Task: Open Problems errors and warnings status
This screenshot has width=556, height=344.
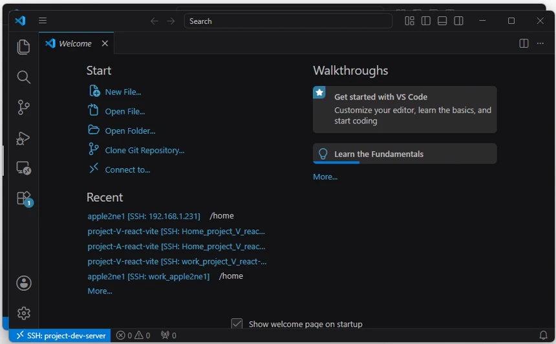Action: tap(133, 335)
